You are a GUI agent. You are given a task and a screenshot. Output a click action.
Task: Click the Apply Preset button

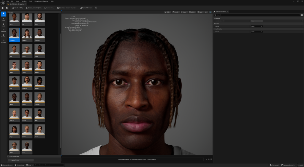20,160
